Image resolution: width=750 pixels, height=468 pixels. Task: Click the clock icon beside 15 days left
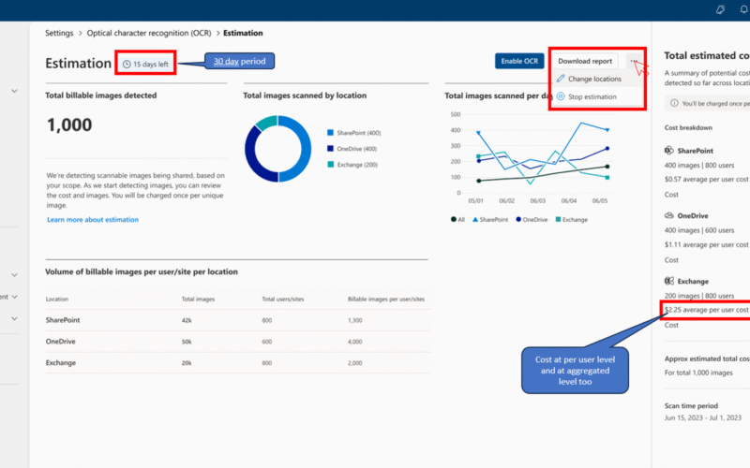click(127, 65)
